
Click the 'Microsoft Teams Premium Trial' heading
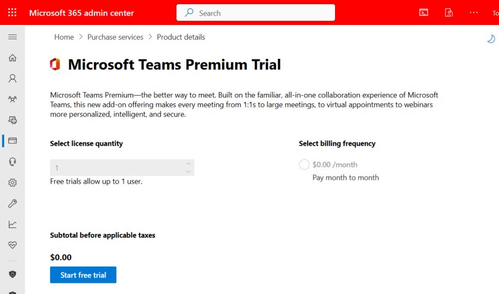pyautogui.click(x=175, y=65)
